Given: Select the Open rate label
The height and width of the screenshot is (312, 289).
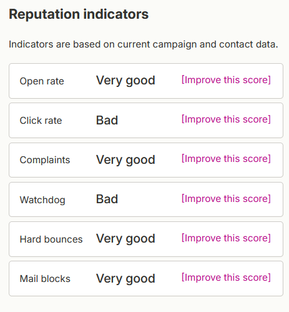Looking at the screenshot, I should pyautogui.click(x=42, y=81).
